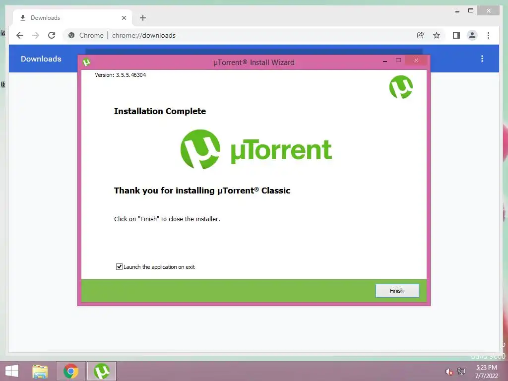Screen dimensions: 508x381
Task: Click the Version 3.5.5.46304 text
Action: click(120, 75)
